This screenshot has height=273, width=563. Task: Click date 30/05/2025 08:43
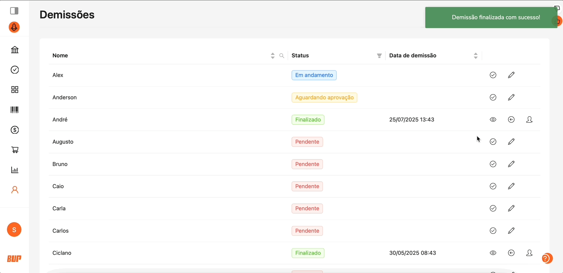tap(412, 253)
